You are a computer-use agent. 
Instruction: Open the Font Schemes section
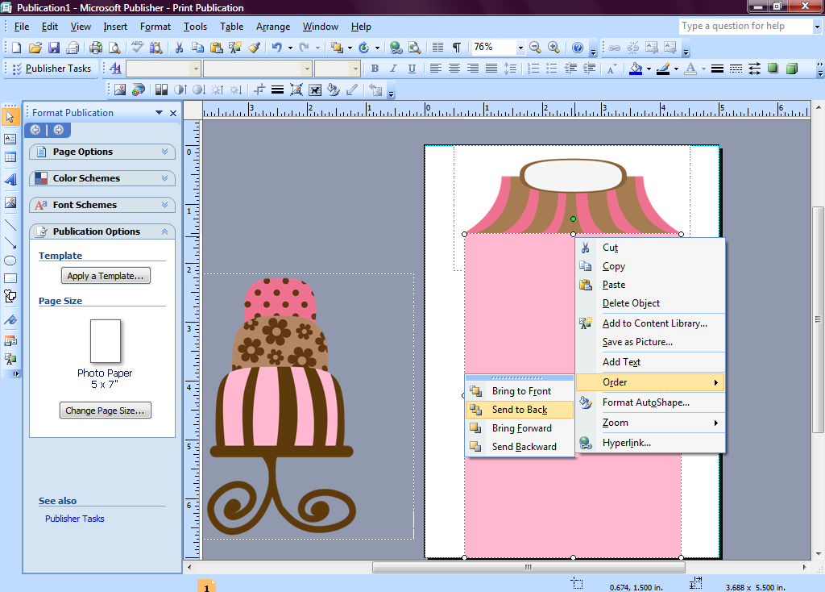tap(102, 205)
